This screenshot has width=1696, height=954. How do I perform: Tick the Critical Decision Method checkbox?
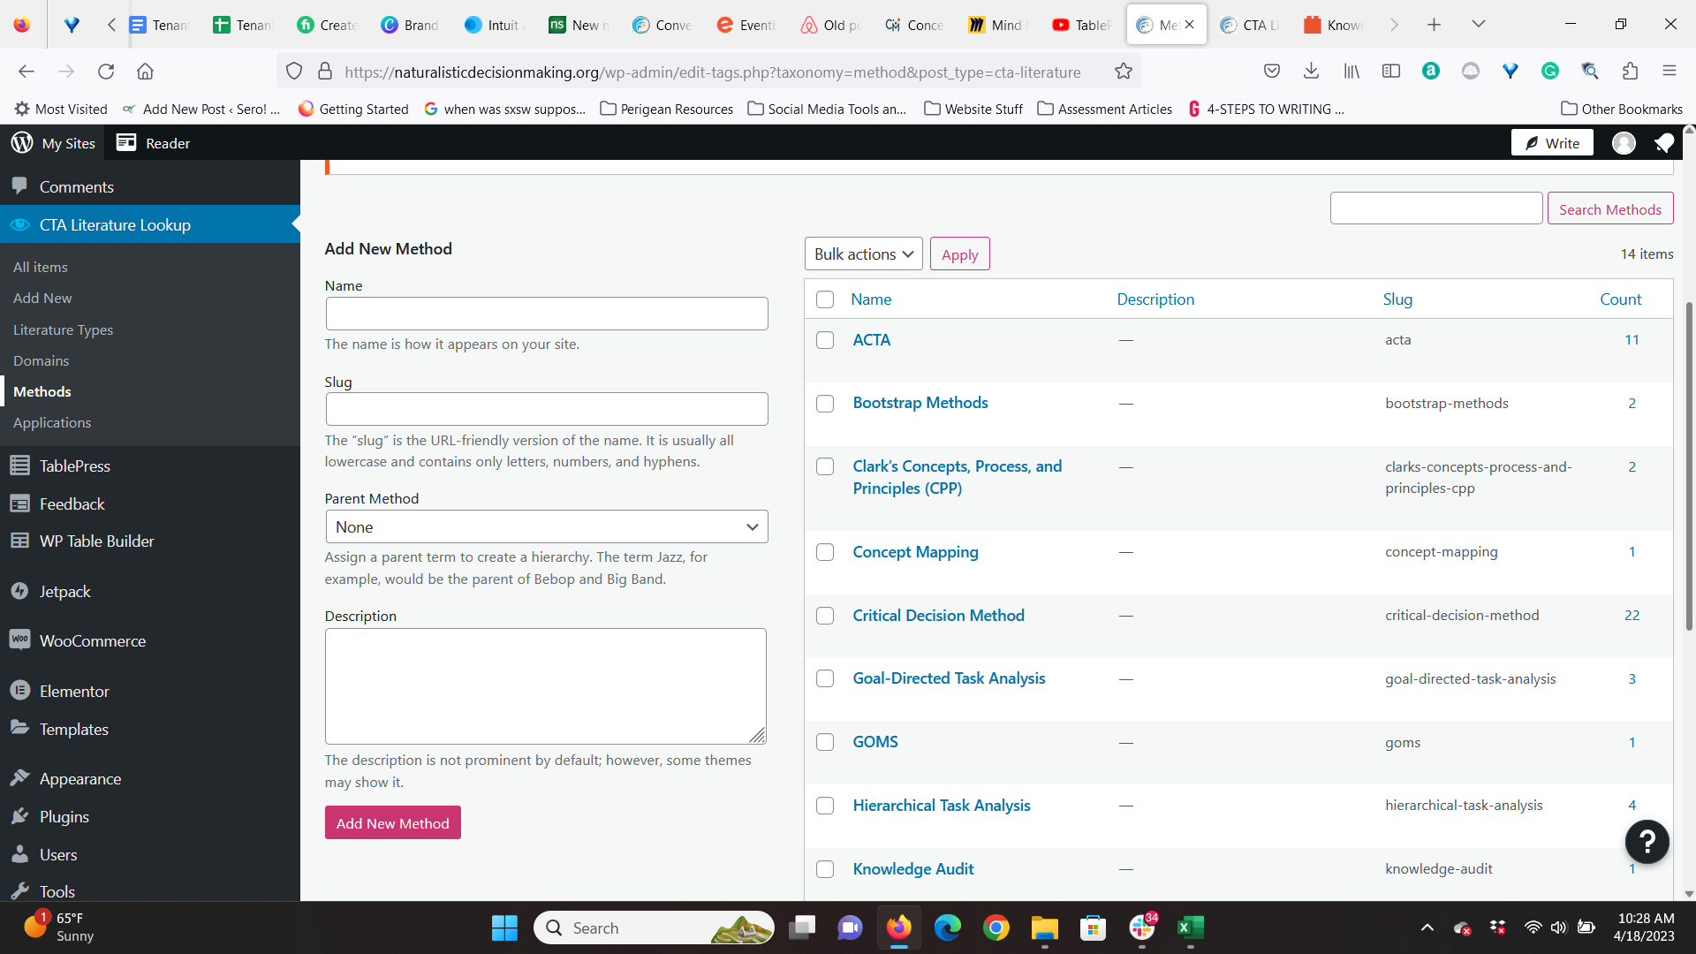[825, 616]
